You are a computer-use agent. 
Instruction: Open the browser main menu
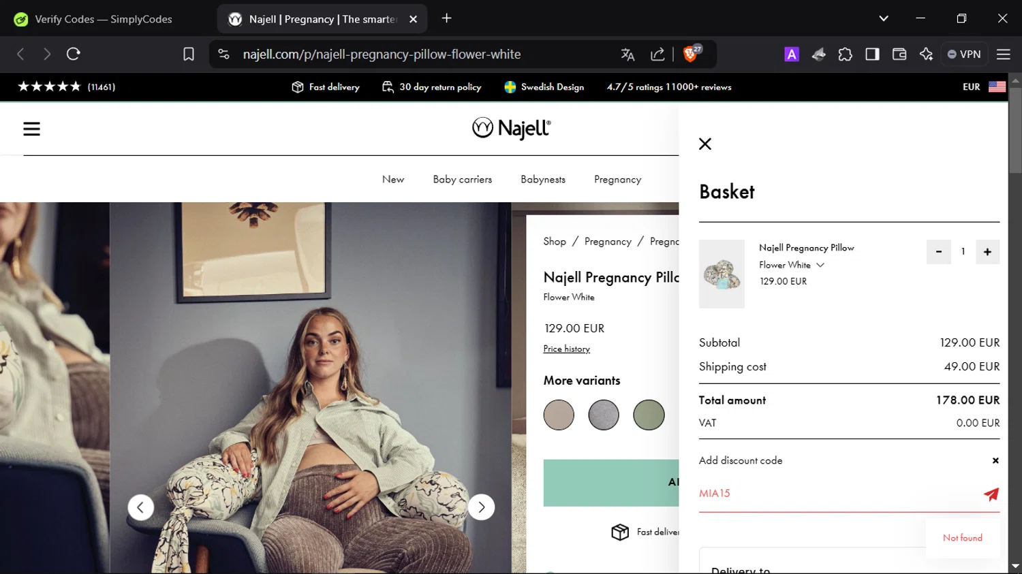click(1003, 54)
